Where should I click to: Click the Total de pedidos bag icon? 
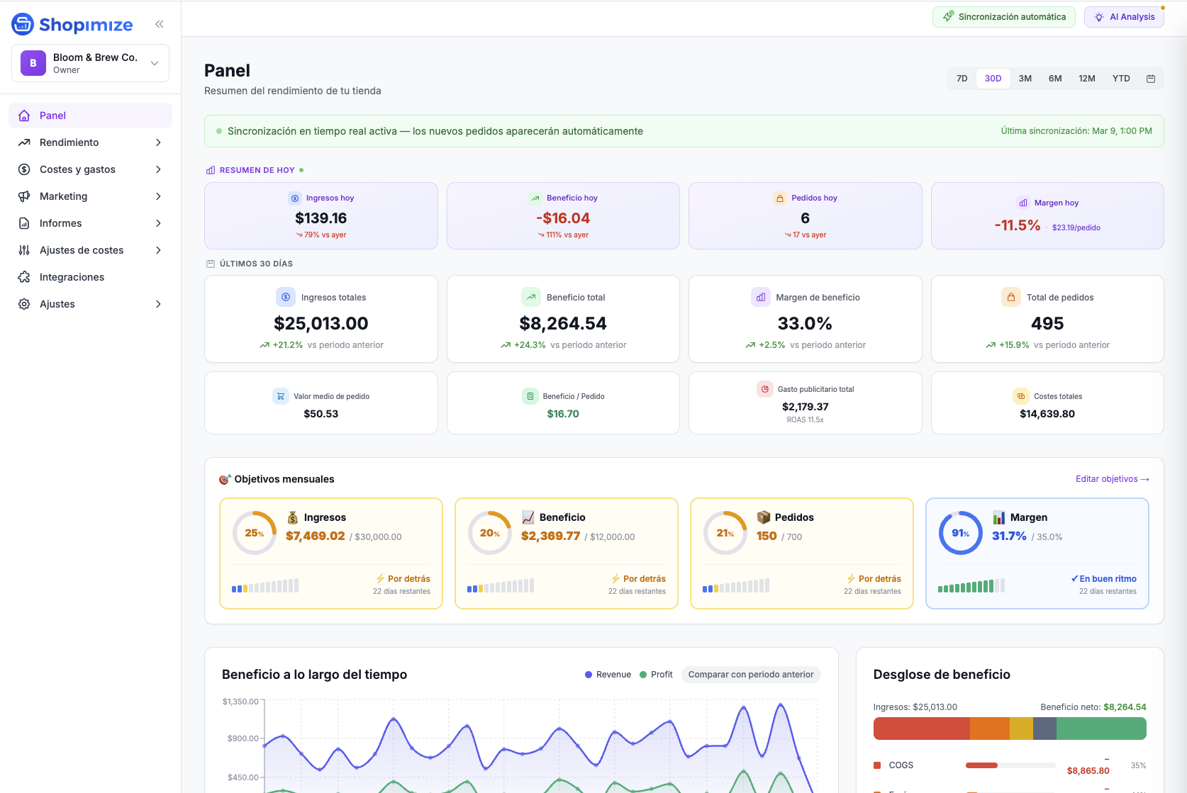(1011, 297)
